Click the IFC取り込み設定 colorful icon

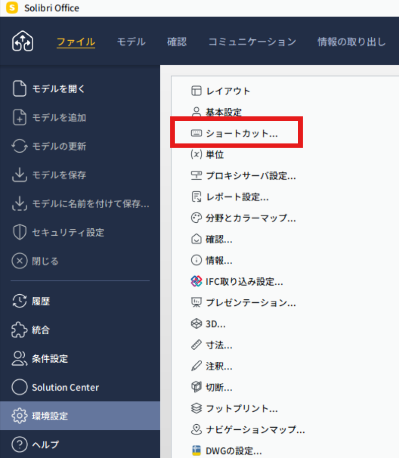point(196,281)
